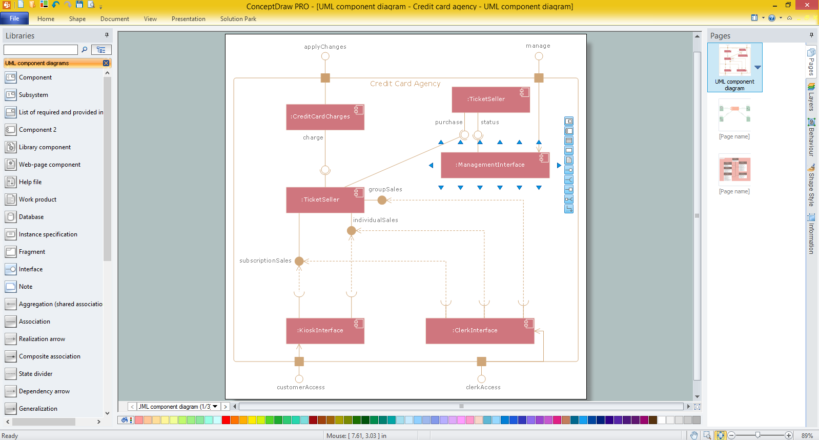Add provided interface lollipop action button
Viewport: 819px width, 440px height.
569,170
